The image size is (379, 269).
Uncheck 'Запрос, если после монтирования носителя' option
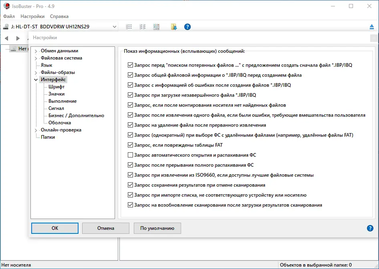pos(130,105)
